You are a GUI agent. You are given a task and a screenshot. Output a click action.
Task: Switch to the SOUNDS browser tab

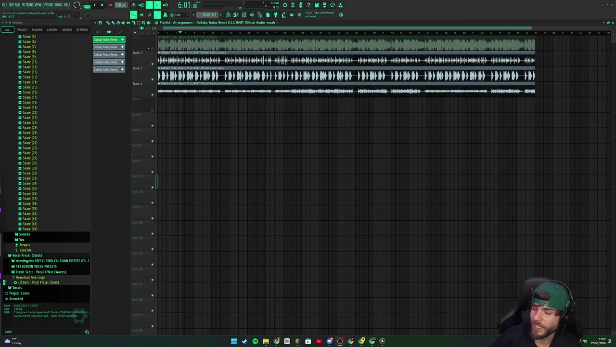pos(67,29)
